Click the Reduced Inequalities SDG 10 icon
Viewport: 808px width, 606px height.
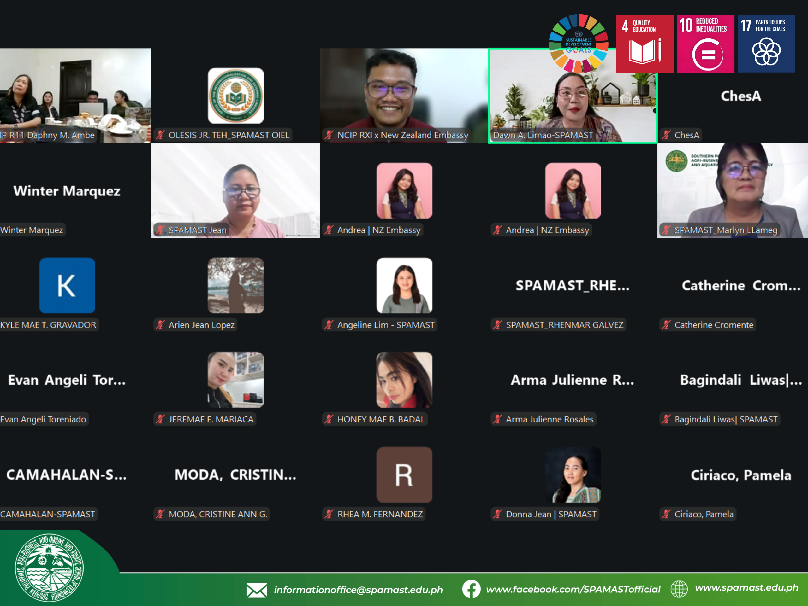[705, 44]
